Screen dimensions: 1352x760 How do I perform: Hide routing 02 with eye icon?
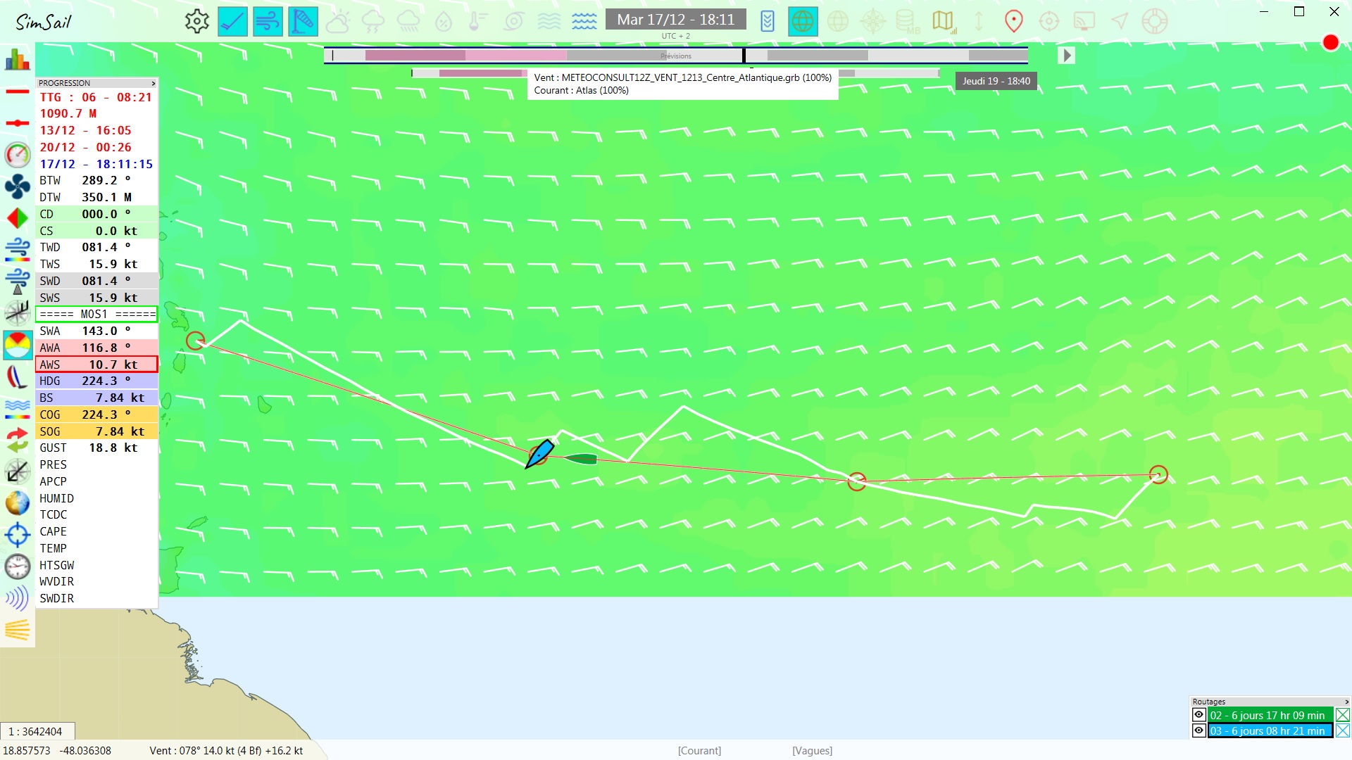(x=1198, y=715)
